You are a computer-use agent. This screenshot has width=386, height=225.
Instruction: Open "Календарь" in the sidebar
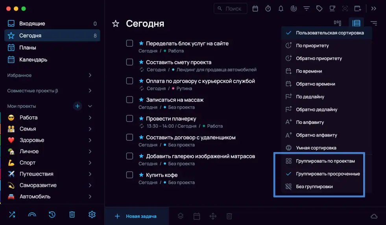(33, 60)
